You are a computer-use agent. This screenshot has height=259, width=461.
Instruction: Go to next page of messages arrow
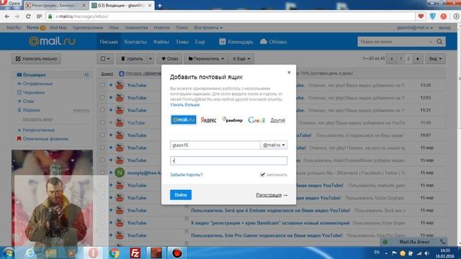point(418,59)
